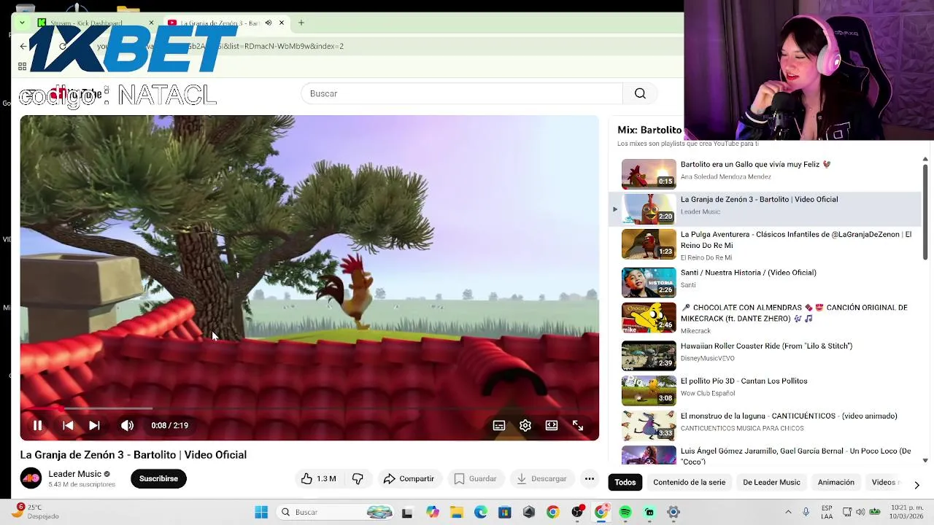Select the Todos filter chip

click(x=625, y=482)
